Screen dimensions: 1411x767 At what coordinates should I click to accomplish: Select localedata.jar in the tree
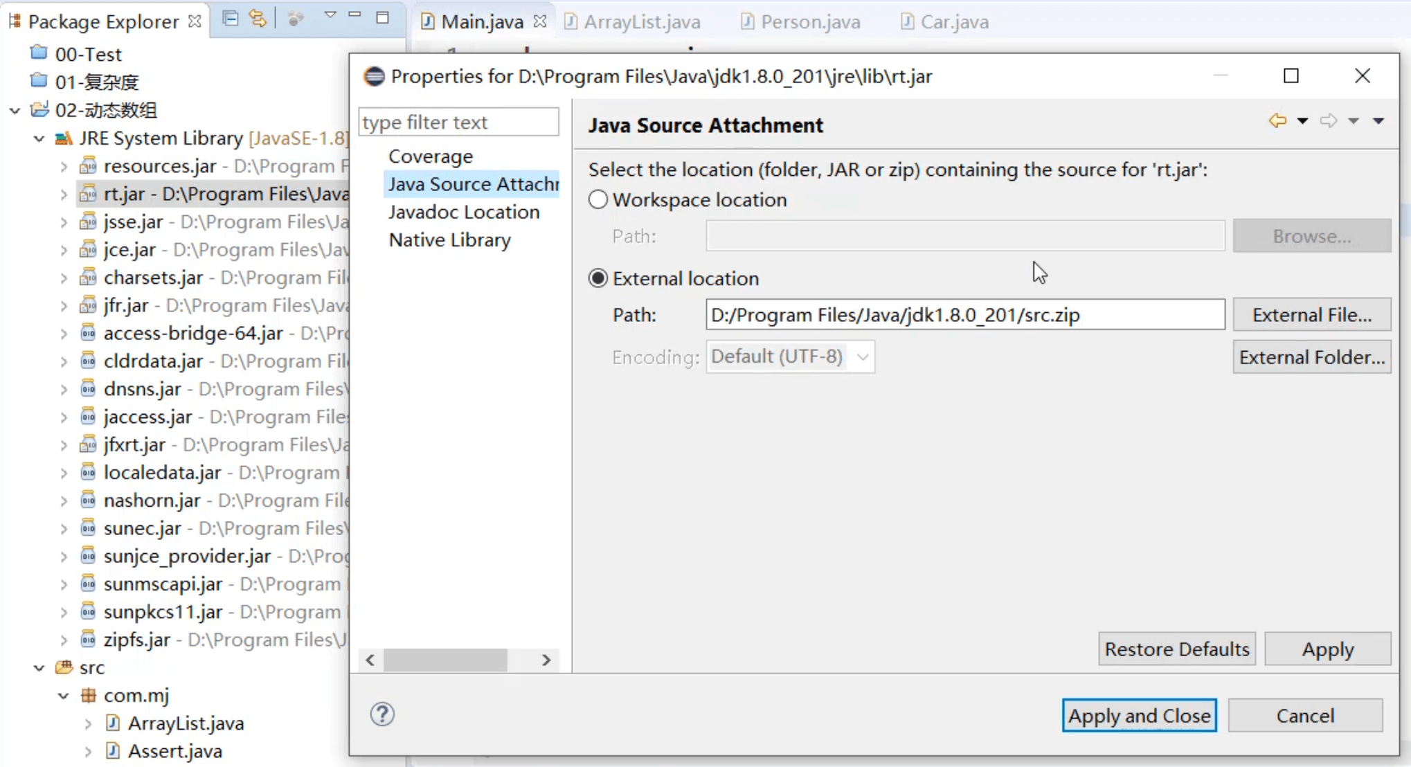point(162,472)
